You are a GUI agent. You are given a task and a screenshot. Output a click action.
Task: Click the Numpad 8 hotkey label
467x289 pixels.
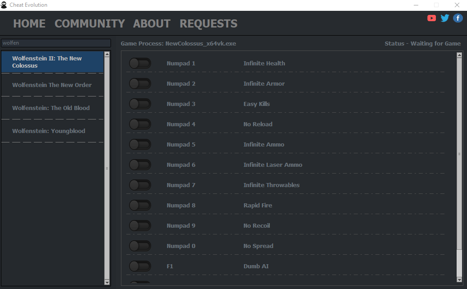(x=181, y=205)
